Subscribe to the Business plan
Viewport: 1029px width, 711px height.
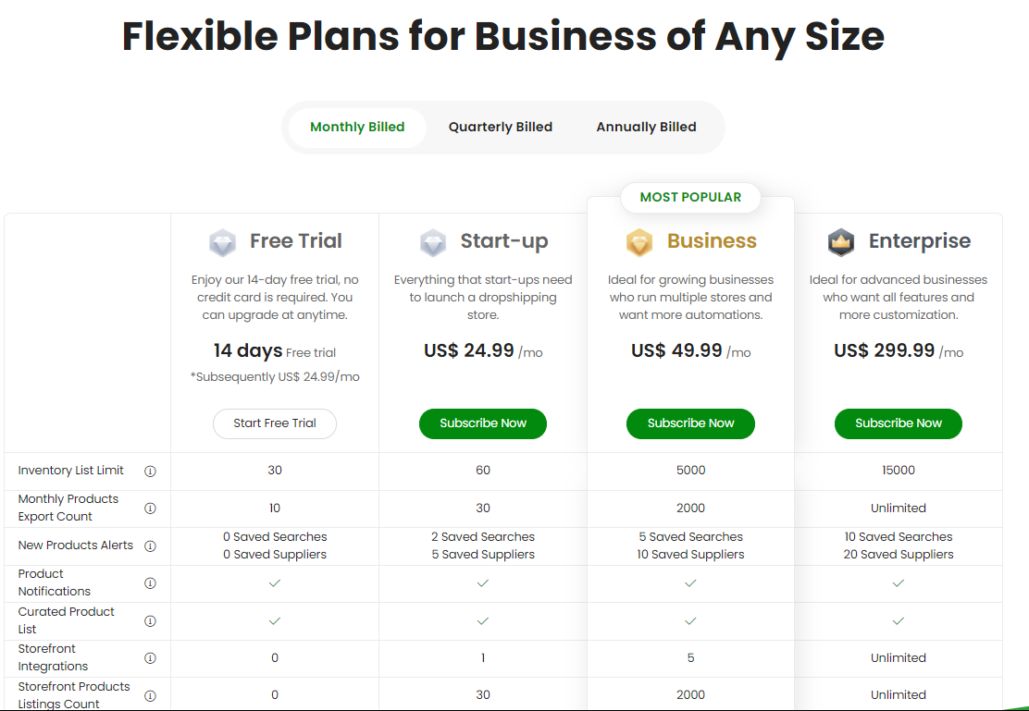pos(690,423)
